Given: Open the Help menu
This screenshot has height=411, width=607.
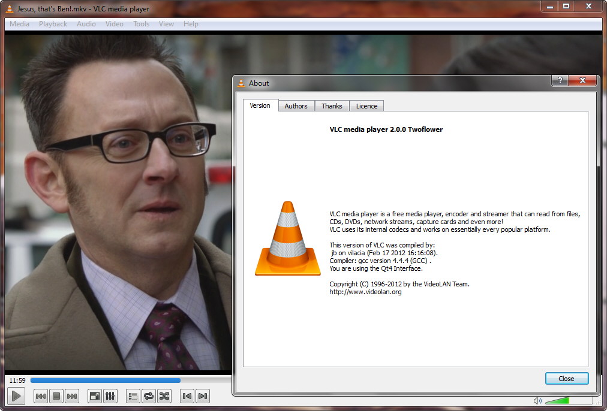Looking at the screenshot, I should click(x=191, y=24).
